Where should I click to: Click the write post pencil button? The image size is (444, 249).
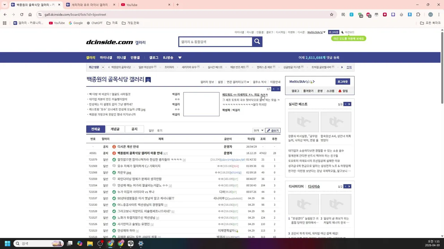pos(273,130)
